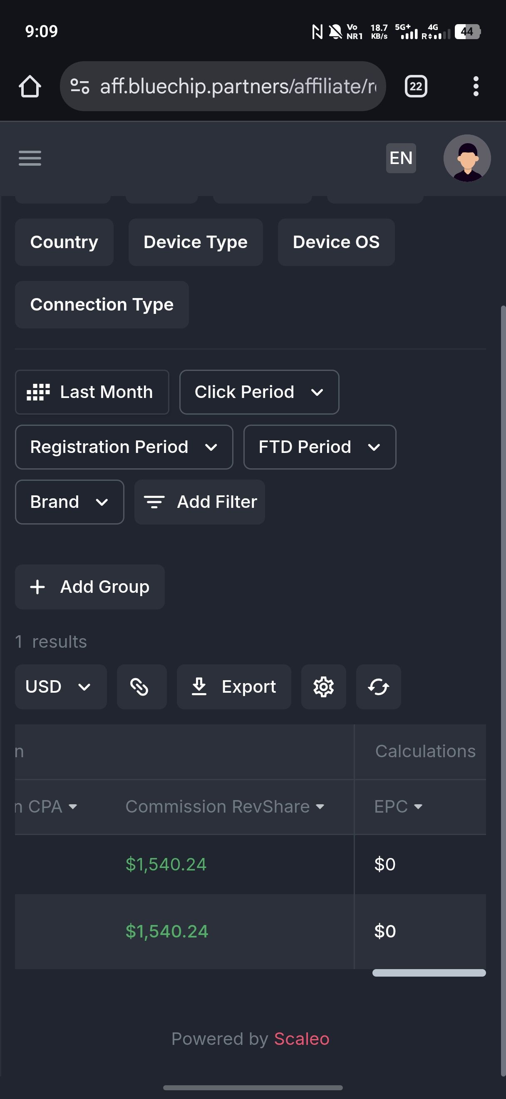
Task: Open browser tab switcher showing 22
Action: pos(416,87)
